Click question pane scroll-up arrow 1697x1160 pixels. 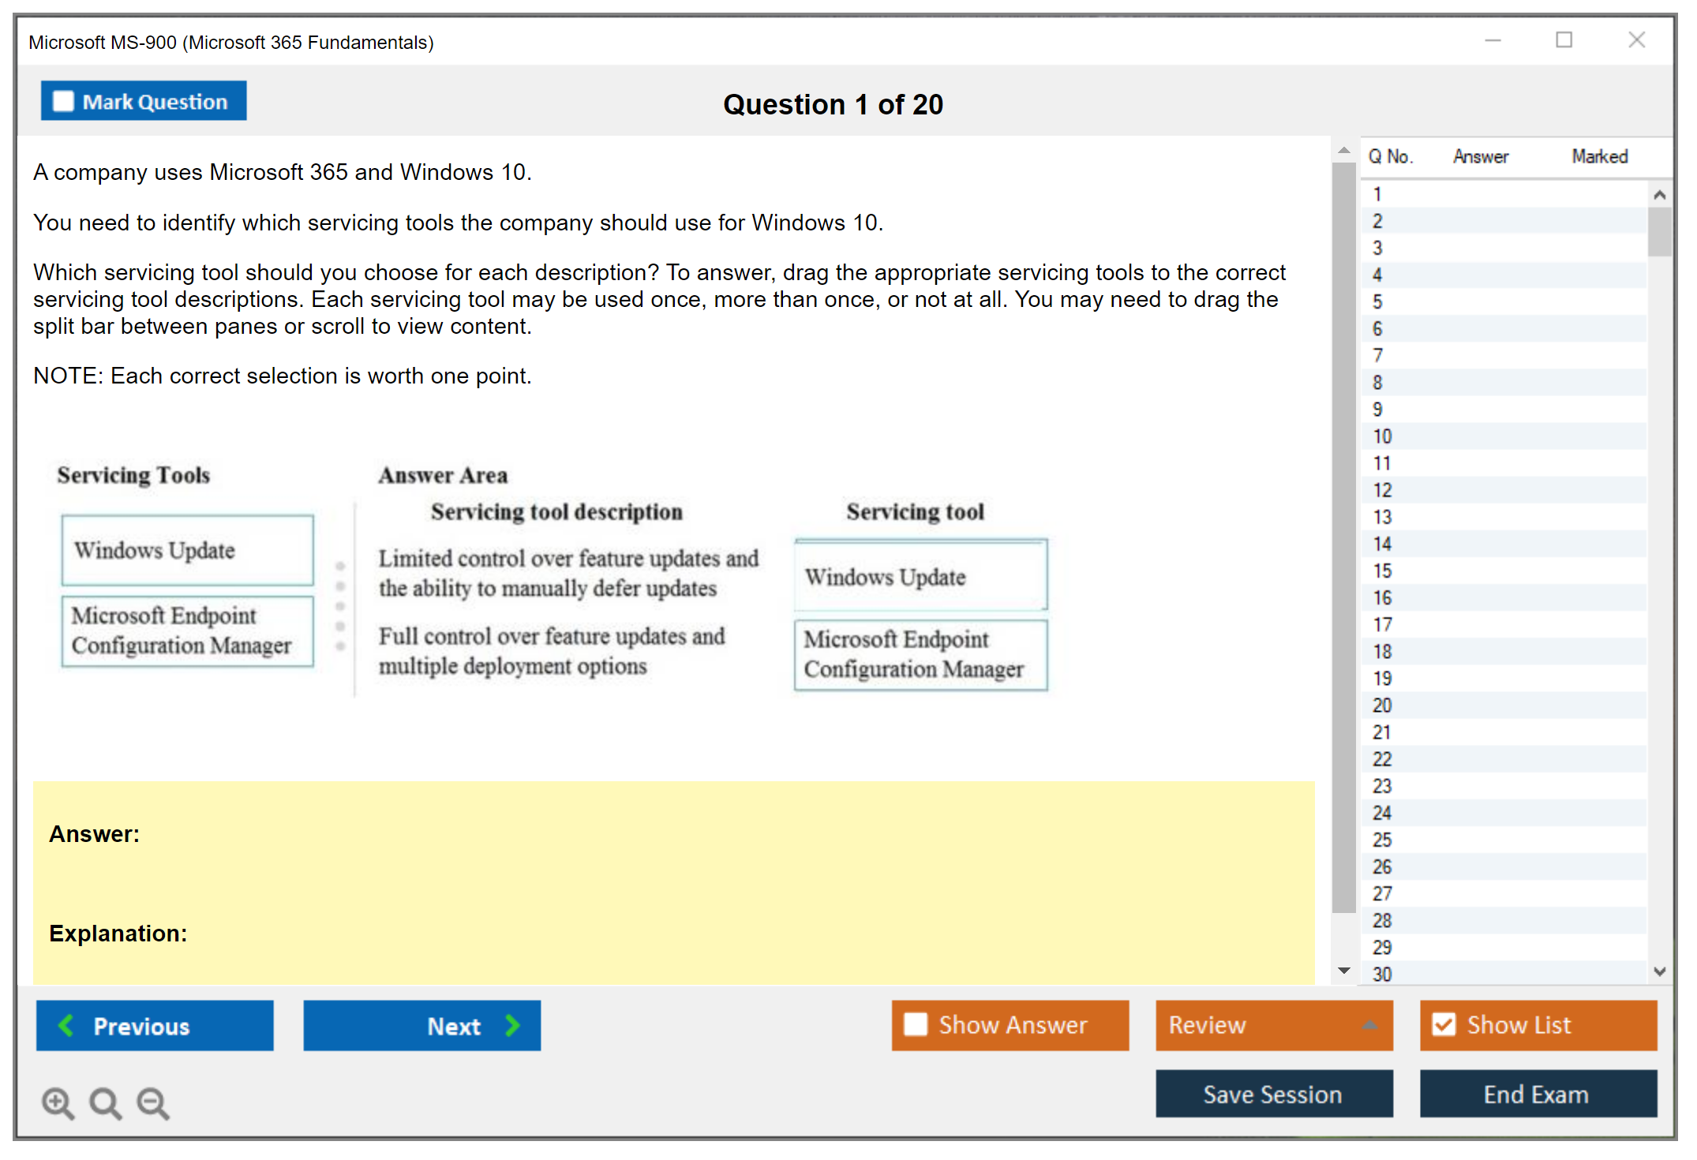tap(1344, 150)
